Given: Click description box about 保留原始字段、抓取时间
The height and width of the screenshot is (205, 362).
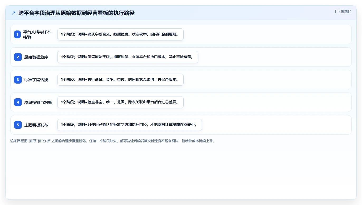Looking at the screenshot, I should pos(128,57).
